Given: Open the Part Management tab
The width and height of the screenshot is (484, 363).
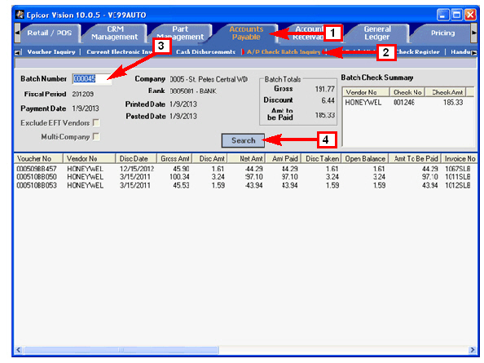Looking at the screenshot, I should pyautogui.click(x=180, y=33).
